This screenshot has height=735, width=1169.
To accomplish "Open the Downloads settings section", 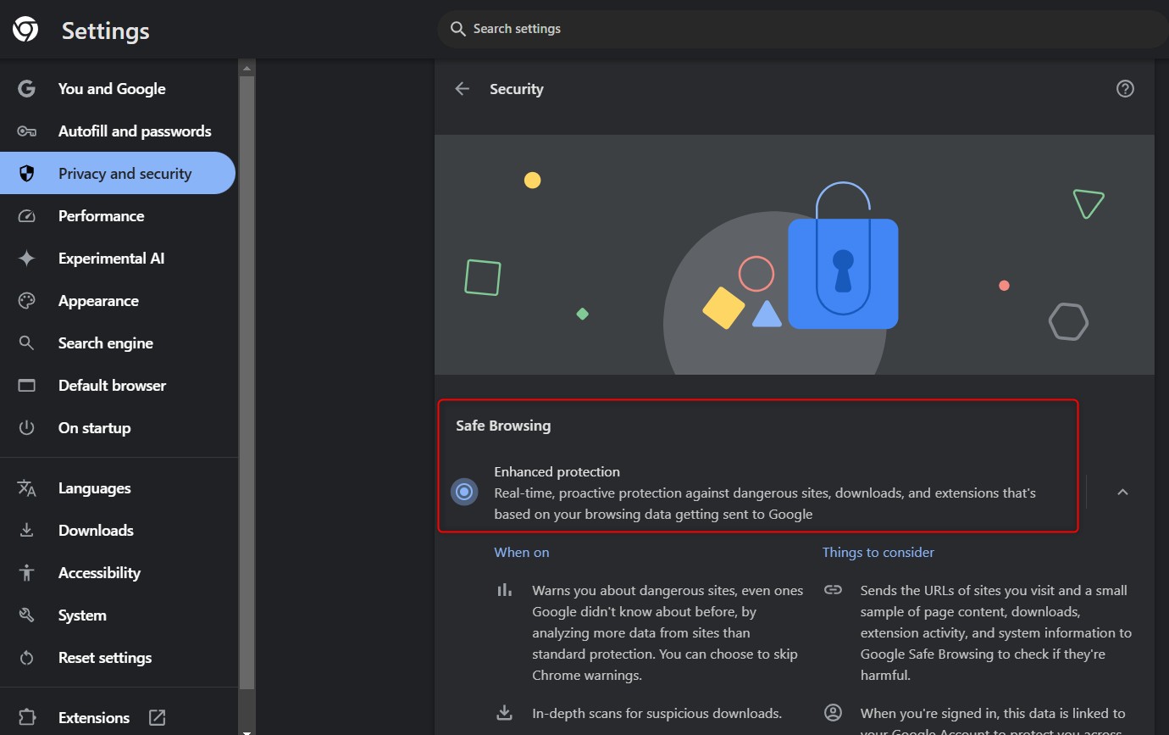I will point(96,531).
